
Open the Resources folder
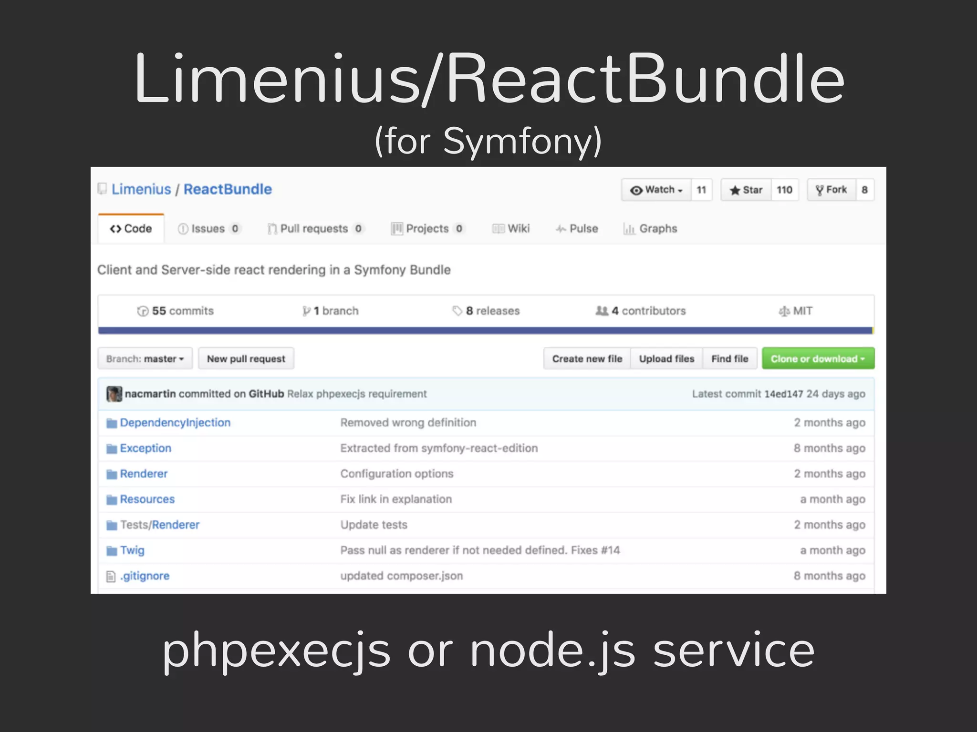[x=147, y=499]
